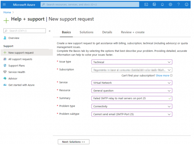Send feedback via the smiley icon
Image resolution: width=194 pixels, height=145 pixels.
coord(186,5)
